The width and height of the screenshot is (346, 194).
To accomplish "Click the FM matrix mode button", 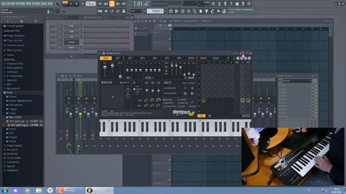I will coord(201,116).
